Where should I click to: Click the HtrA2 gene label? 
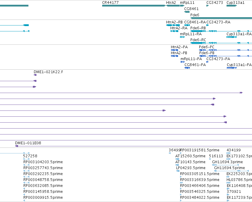[x=171, y=3]
